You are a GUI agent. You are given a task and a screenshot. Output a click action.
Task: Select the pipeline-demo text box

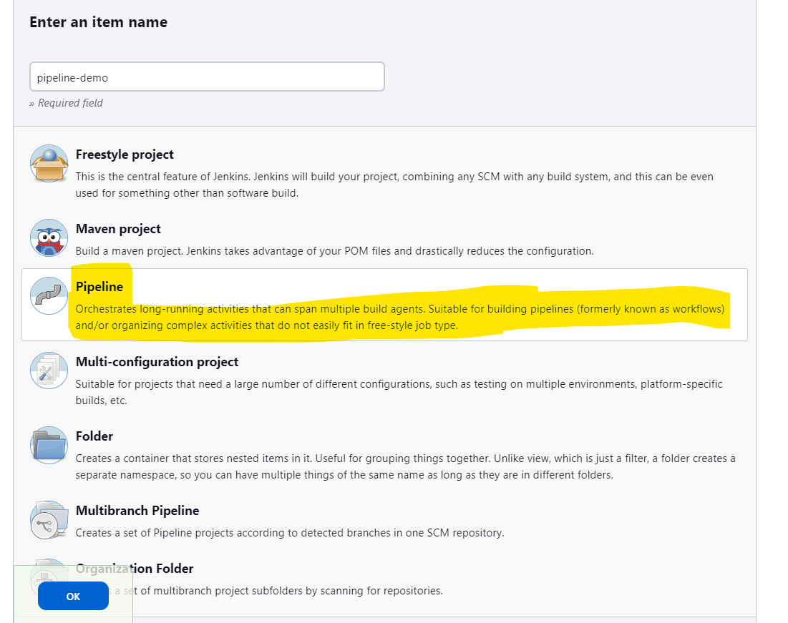206,76
